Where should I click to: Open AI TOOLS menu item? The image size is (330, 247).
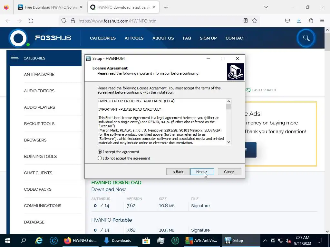[x=134, y=38]
